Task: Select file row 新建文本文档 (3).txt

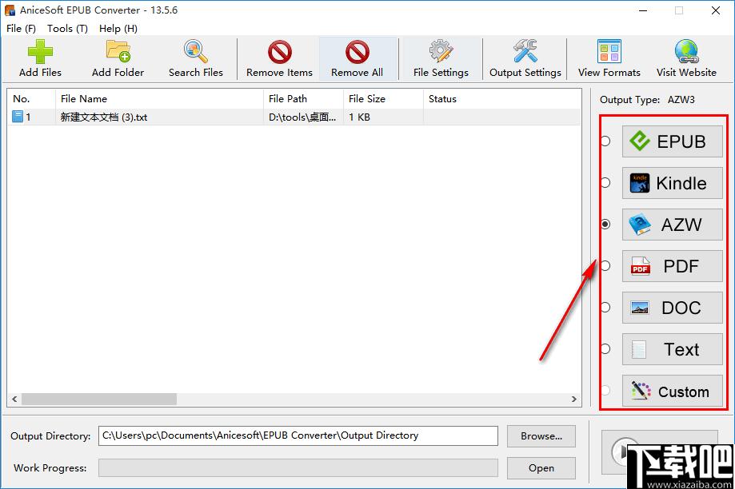Action: (x=294, y=117)
